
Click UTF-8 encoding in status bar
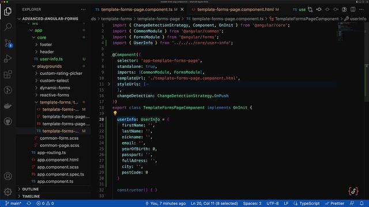point(273,203)
